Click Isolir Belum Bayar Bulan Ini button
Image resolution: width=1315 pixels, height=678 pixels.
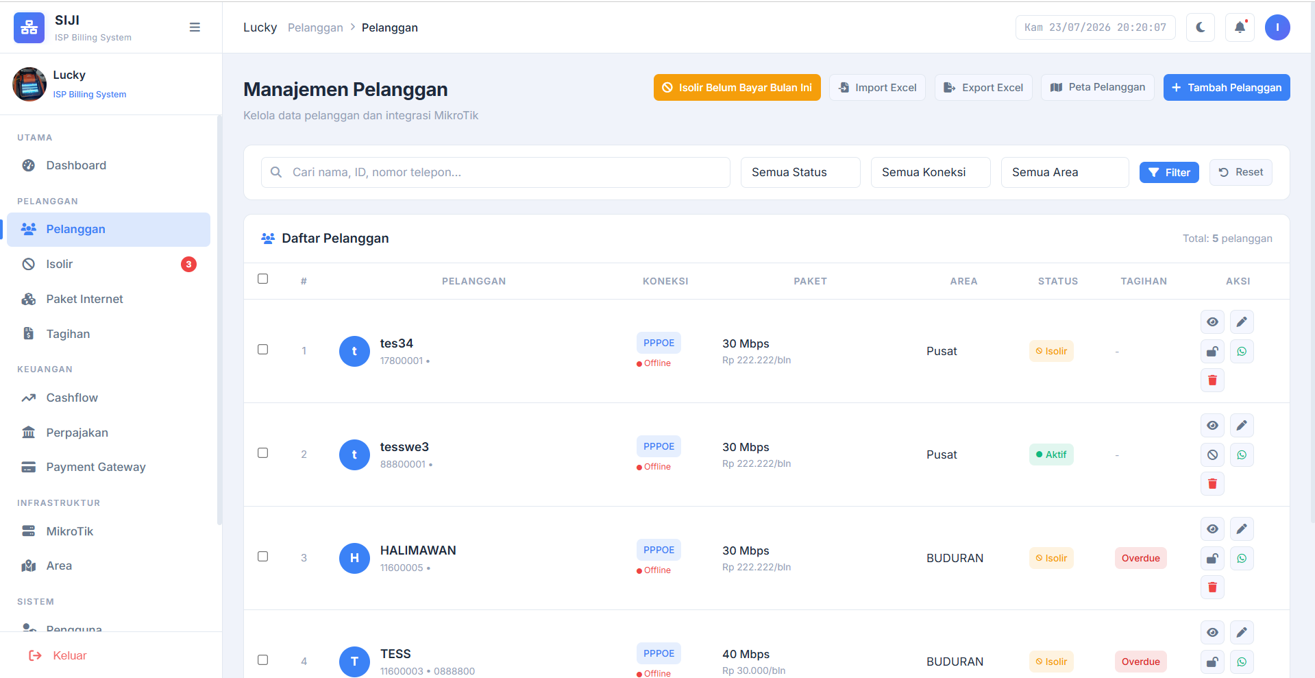(x=737, y=88)
